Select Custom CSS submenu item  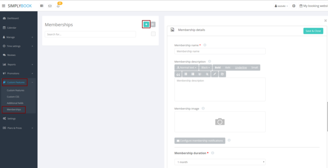click(13, 97)
